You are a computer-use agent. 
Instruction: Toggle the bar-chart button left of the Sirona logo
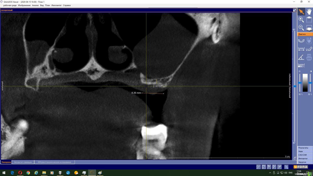tap(286, 167)
